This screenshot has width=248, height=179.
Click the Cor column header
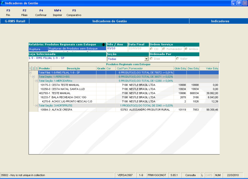[111, 69]
